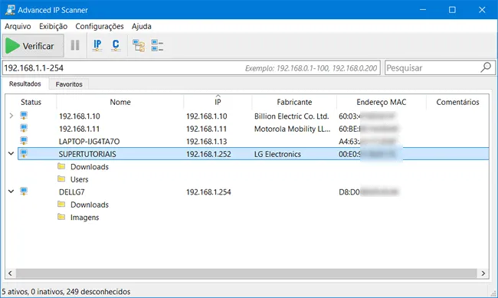Sort by Status column header
Screen dimensions: 498x298
coord(31,102)
